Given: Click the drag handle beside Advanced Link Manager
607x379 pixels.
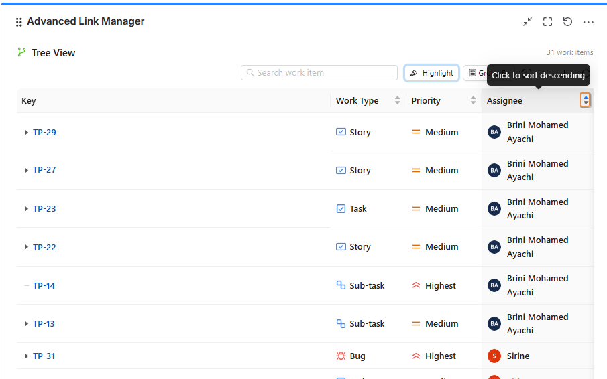Looking at the screenshot, I should [19, 22].
